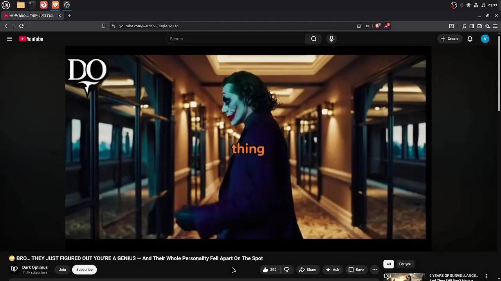Click the cast/send-to-device icon in the address bar
The height and width of the screenshot is (281, 501).
(x=359, y=26)
